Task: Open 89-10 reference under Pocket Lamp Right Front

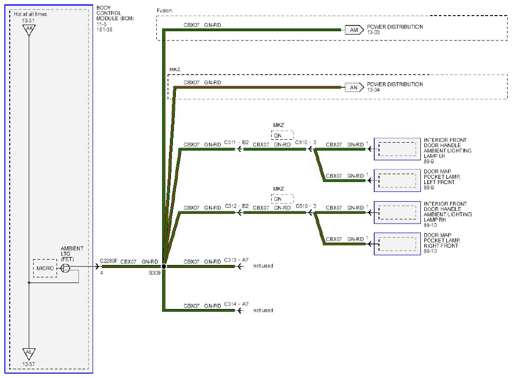Action: click(x=430, y=251)
